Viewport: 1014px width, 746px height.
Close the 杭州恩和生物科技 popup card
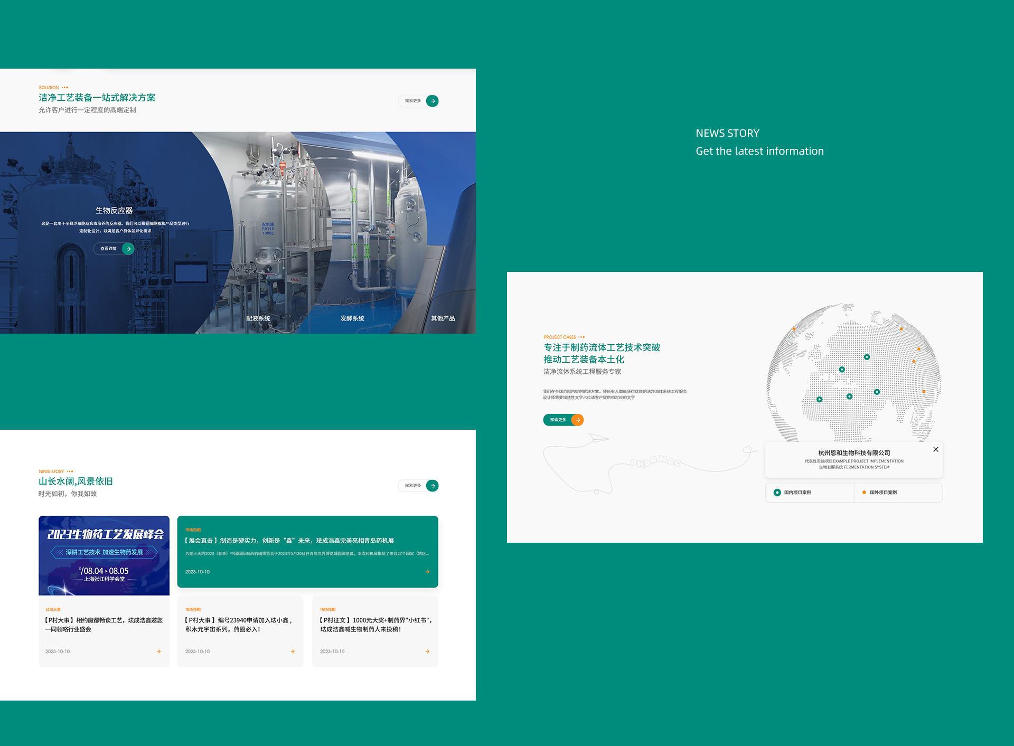935,449
